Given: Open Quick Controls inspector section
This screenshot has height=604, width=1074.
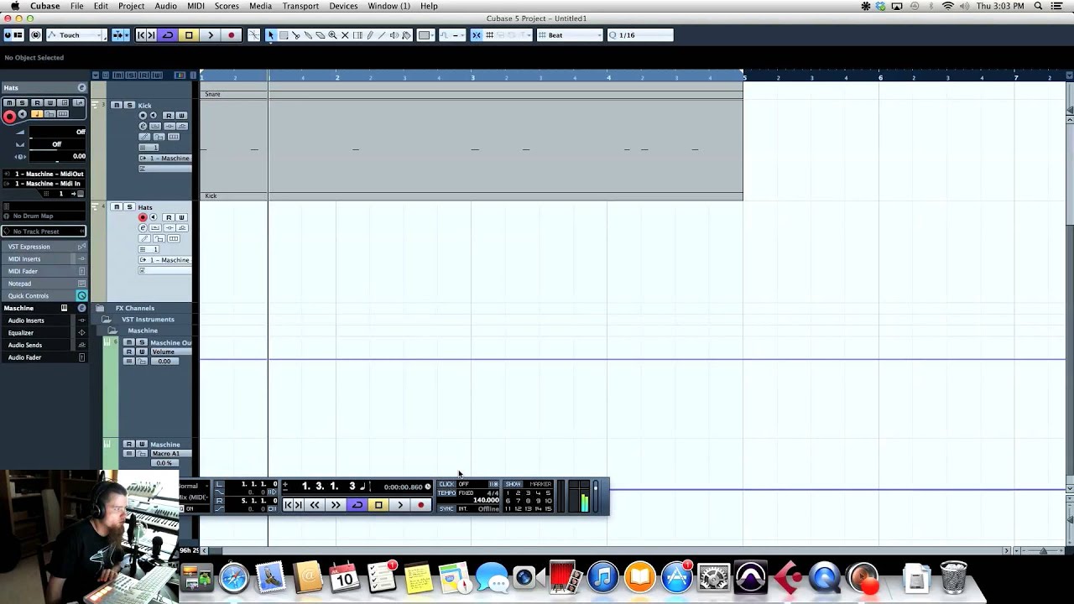Looking at the screenshot, I should 44,296.
